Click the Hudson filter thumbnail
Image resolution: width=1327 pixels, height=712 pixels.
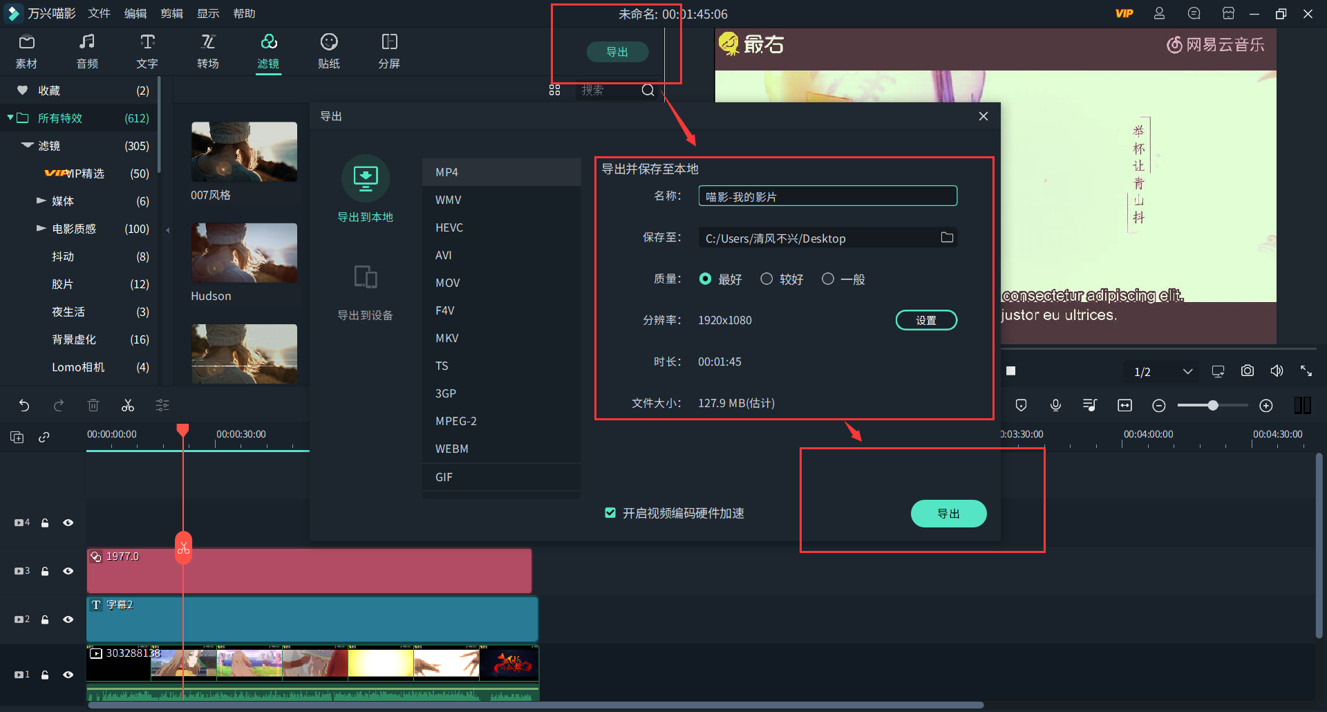(x=244, y=253)
